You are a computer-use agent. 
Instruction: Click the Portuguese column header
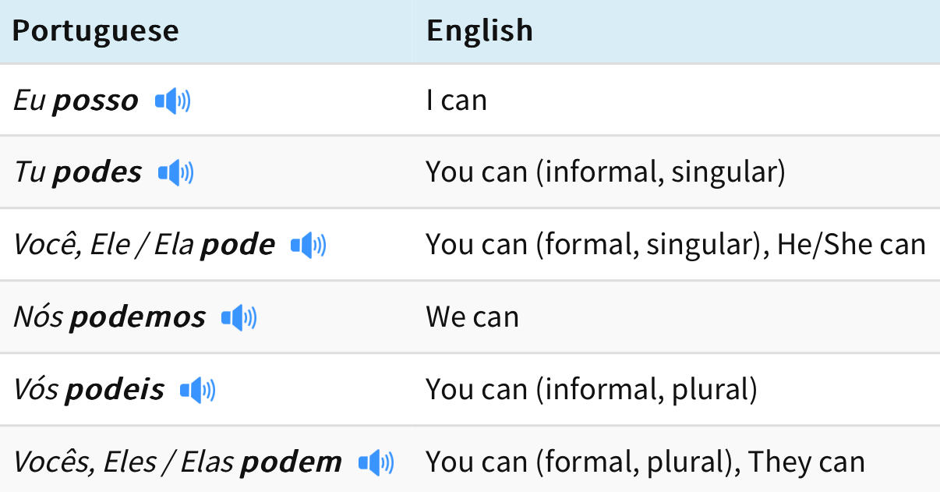point(96,30)
